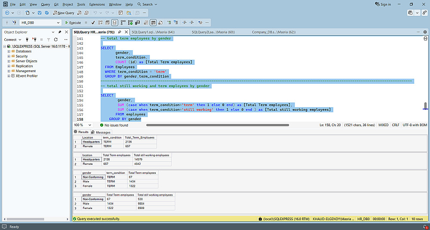Screen dimensions: 430x230
Task: Open the Query menu
Action: click(45, 4)
